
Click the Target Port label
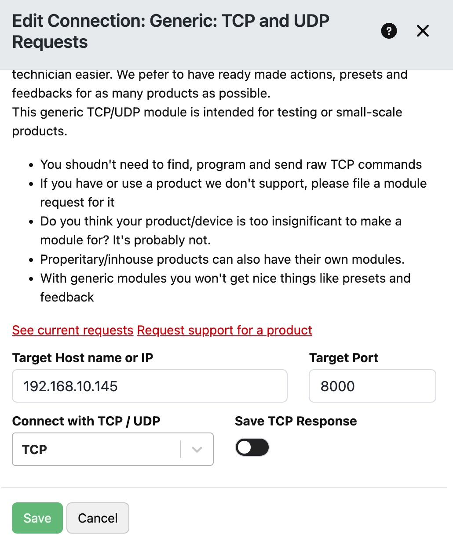pyautogui.click(x=343, y=358)
